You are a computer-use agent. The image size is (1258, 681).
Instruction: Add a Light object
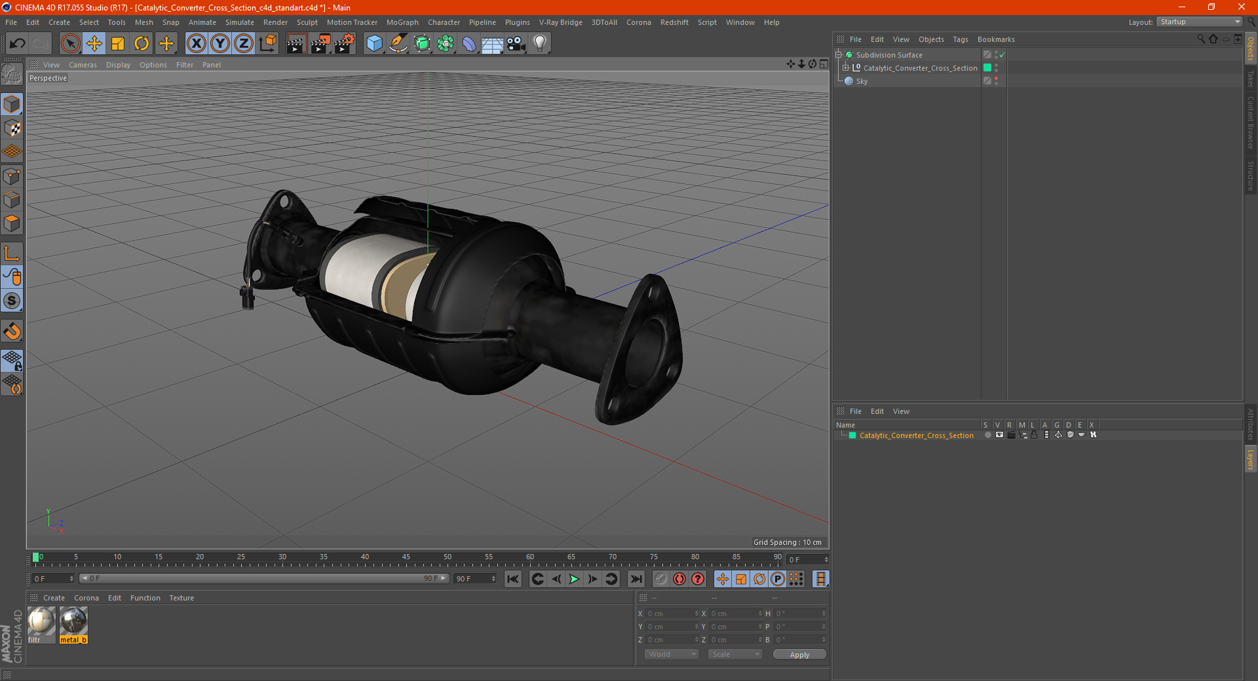pyautogui.click(x=540, y=44)
